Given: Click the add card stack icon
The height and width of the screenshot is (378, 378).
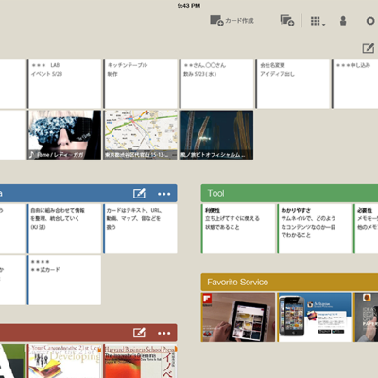Looking at the screenshot, I should coord(287,21).
